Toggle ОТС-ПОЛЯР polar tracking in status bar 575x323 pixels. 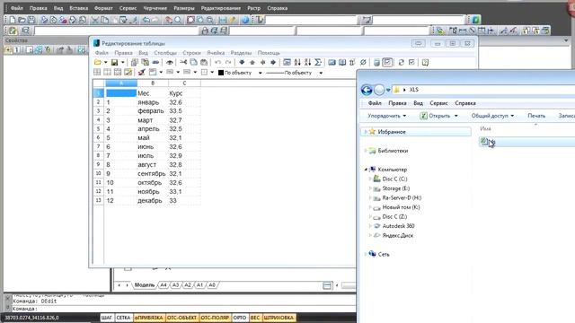[215, 318]
